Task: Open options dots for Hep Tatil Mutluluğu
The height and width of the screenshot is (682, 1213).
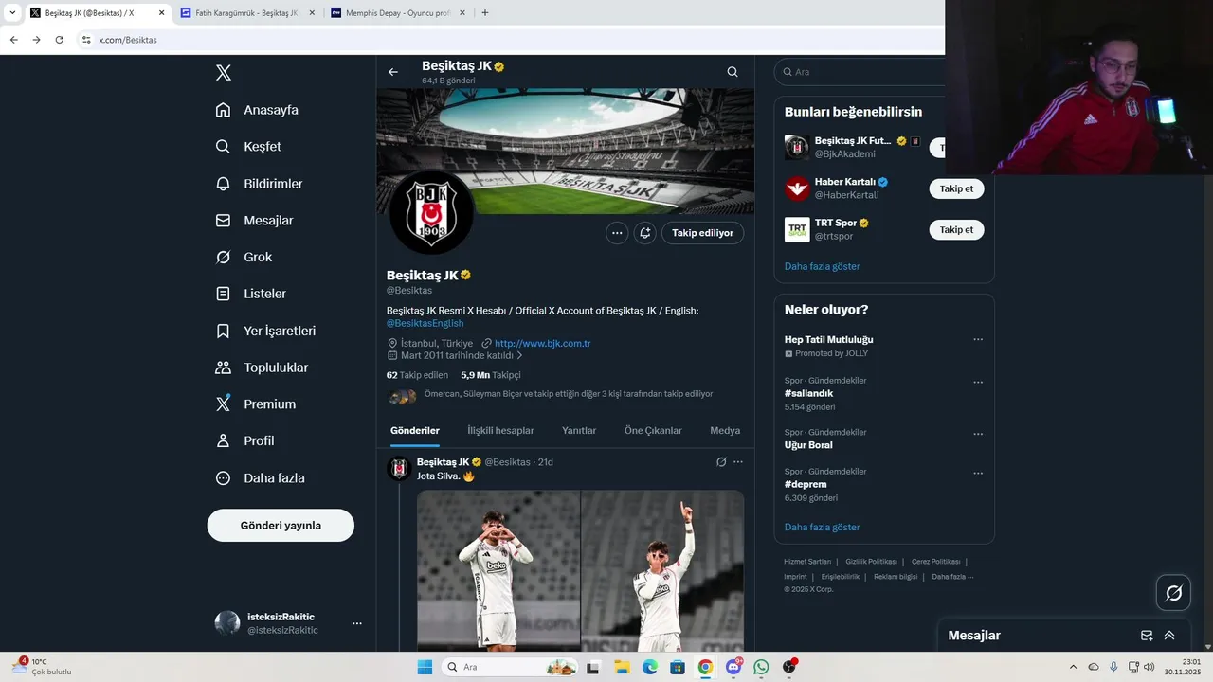Action: (x=978, y=339)
